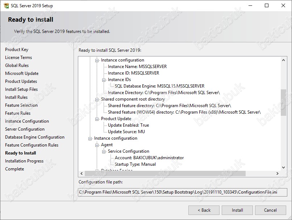The width and height of the screenshot is (292, 220).
Task: Click the scroll left arrow under the tree
Action: 82,174
